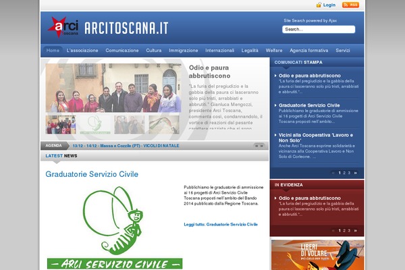This screenshot has height=270, width=405.
Task: Select the third slideshow thumbnail with two people
Action: [x=130, y=124]
